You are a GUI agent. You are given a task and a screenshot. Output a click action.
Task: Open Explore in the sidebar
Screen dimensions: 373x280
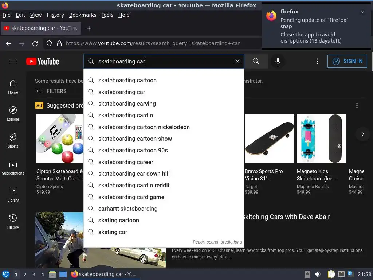[13, 114]
